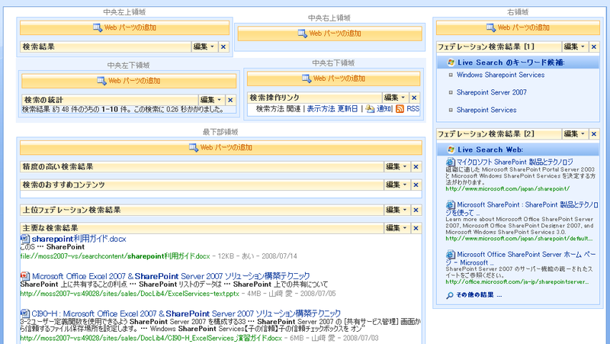Viewport: 610px width, 344px height.
Task: Select the 検索の統計 web part title
Action: [43, 100]
